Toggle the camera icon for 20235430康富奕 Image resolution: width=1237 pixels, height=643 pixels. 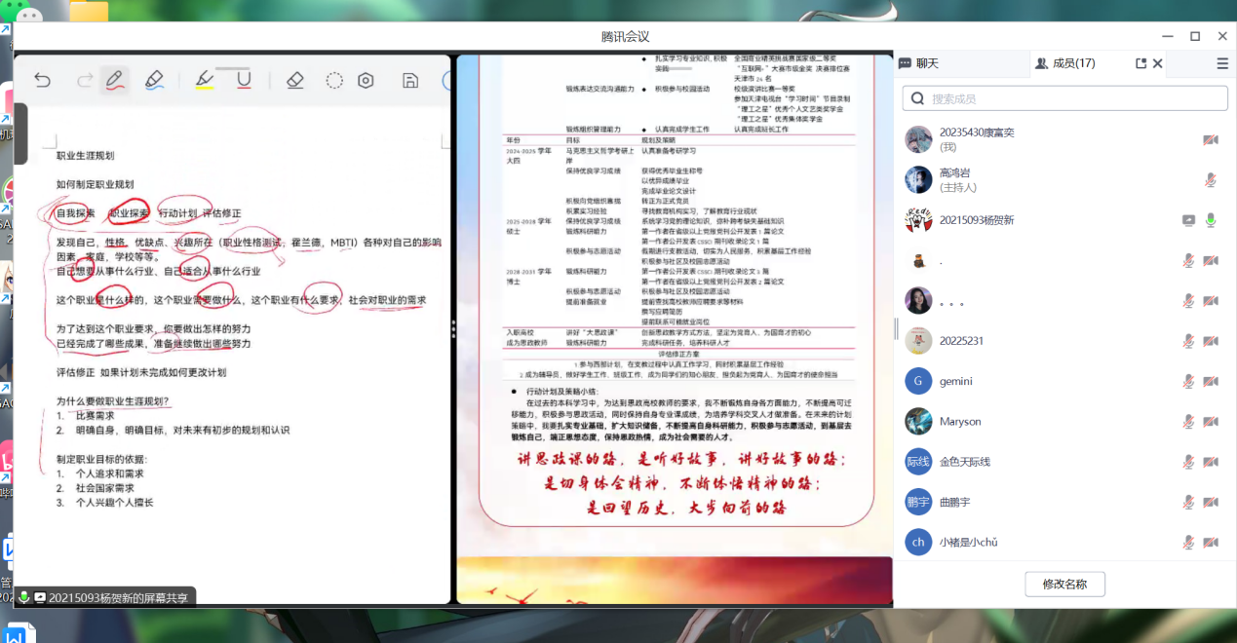coord(1211,139)
